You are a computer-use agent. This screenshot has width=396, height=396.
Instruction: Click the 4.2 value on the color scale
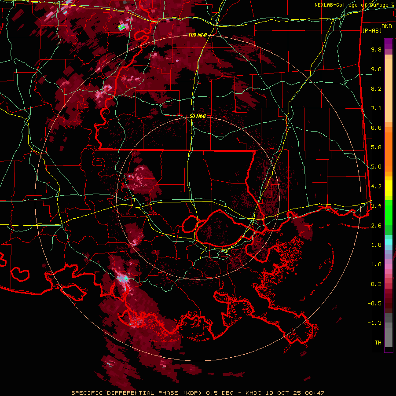pos(376,187)
